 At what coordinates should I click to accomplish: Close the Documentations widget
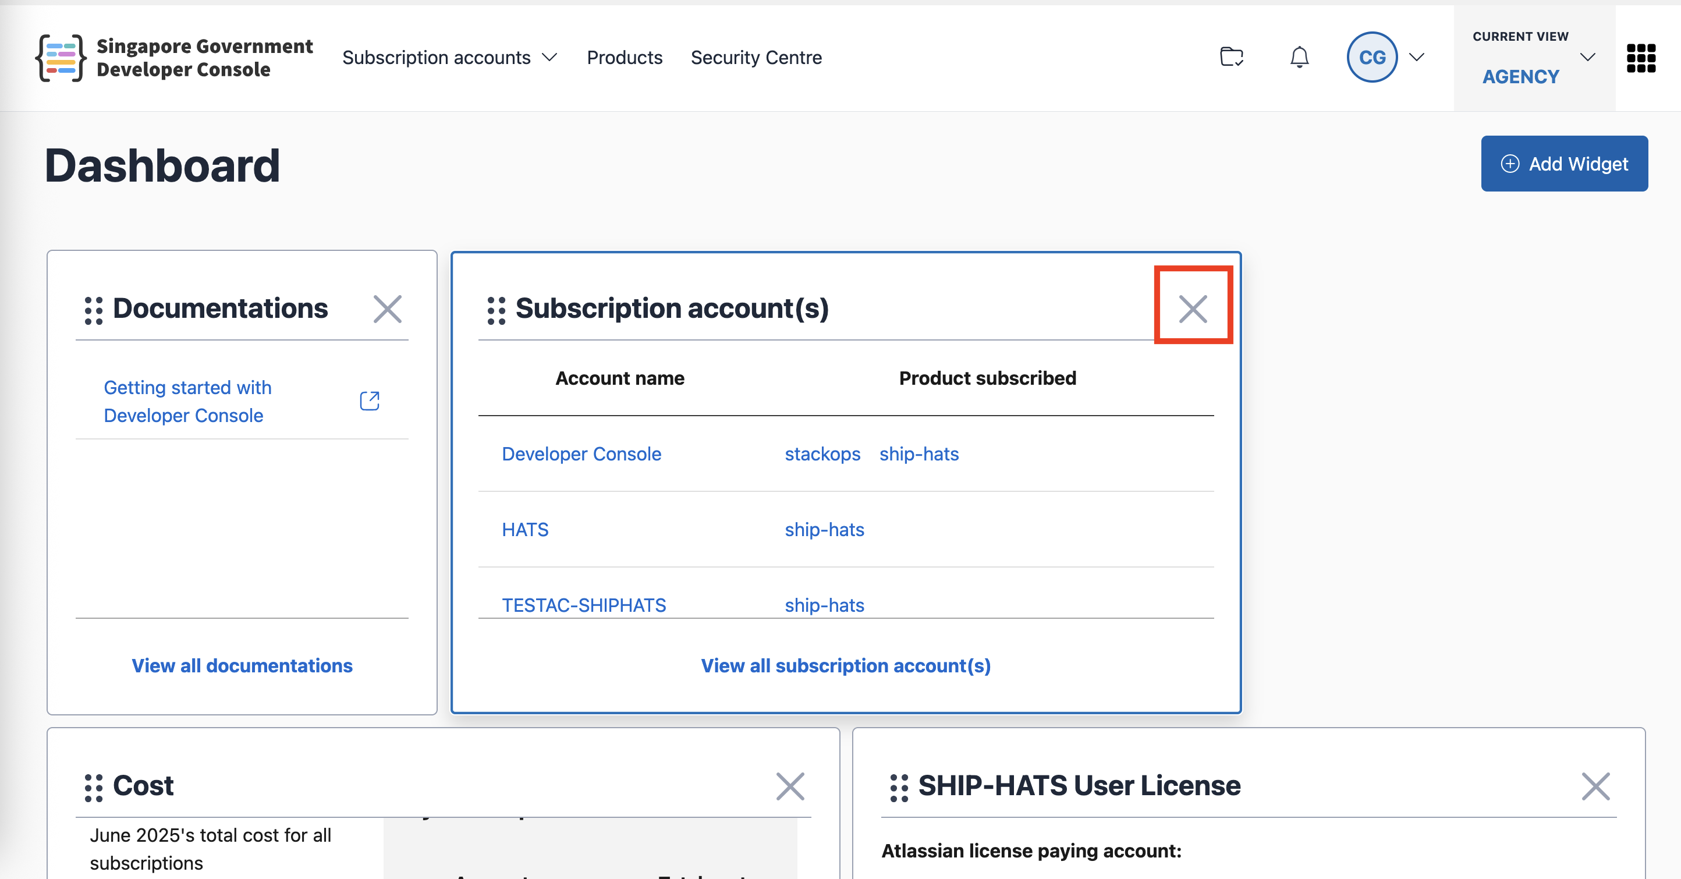(x=388, y=309)
